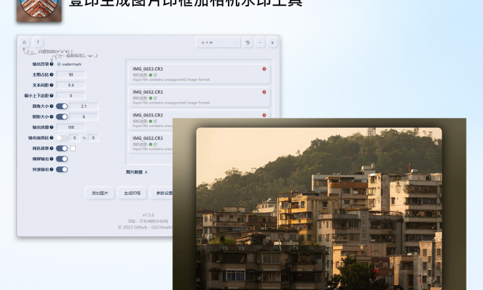Click the 生成印框 button
Image resolution: width=483 pixels, height=290 pixels.
click(132, 193)
